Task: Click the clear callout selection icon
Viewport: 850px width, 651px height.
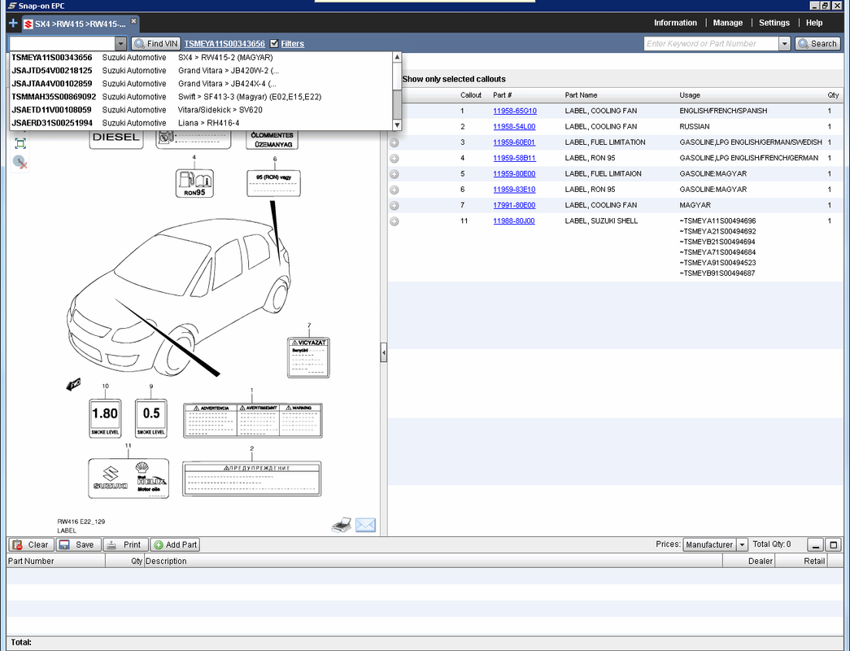Action: pyautogui.click(x=20, y=162)
